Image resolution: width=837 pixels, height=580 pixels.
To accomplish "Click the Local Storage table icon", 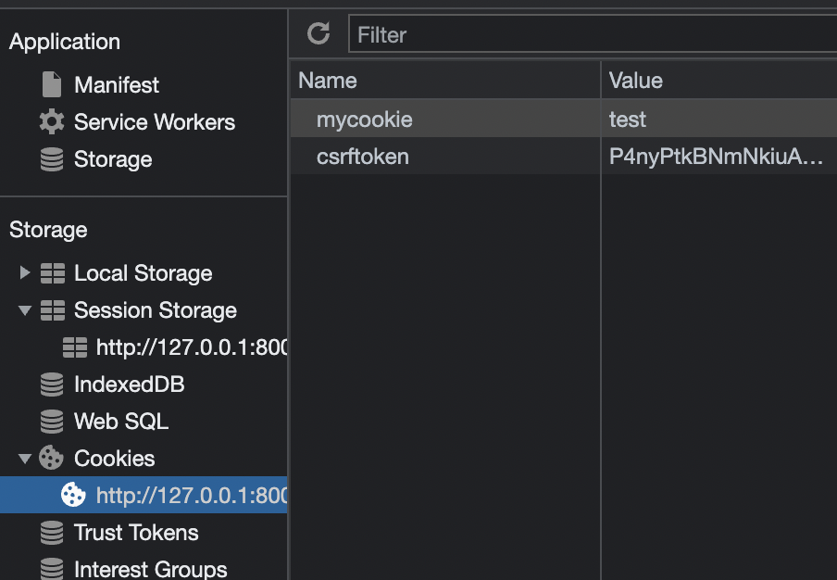I will [53, 273].
